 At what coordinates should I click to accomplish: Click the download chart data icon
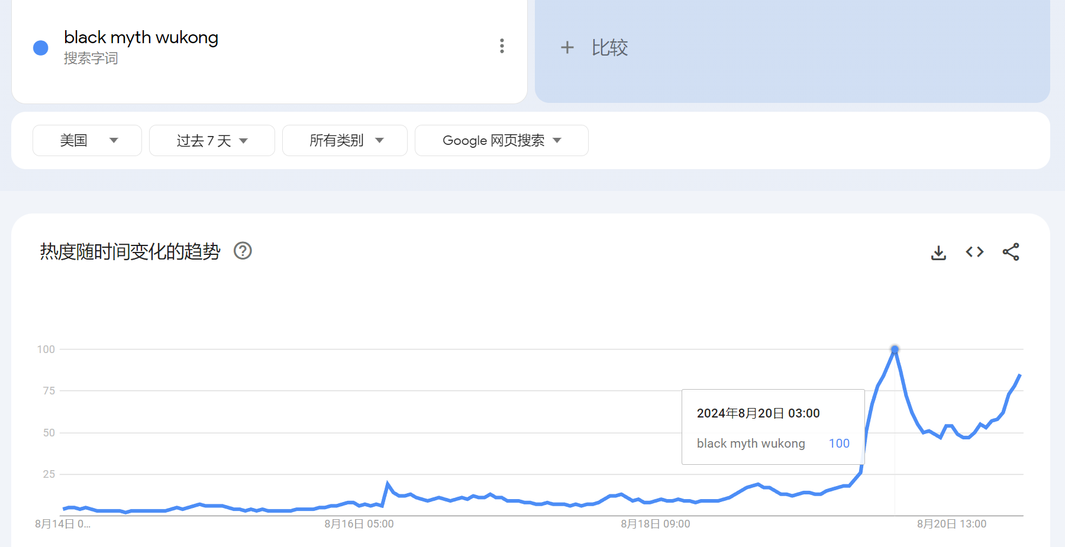[938, 253]
